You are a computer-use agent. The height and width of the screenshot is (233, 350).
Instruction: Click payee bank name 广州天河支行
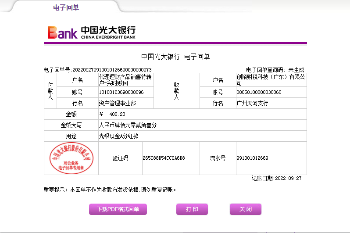[x=252, y=104]
